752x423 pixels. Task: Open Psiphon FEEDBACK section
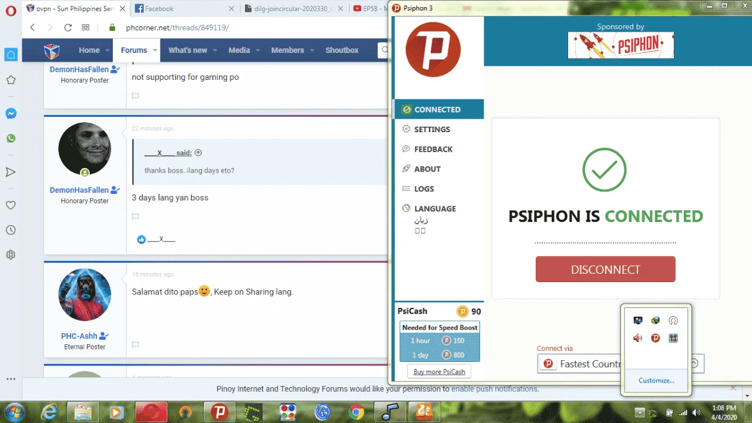tap(433, 149)
